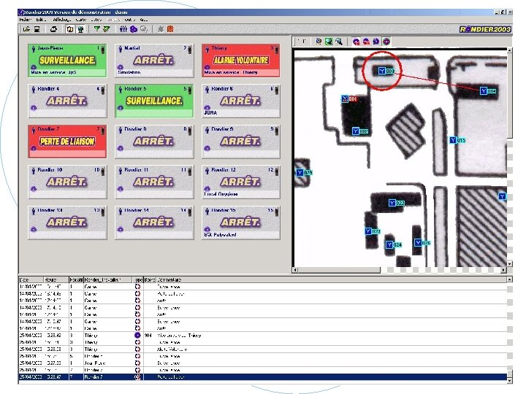Screen dimensions: 526x394
Task: Select the Jean-Pierre row in event log
Action: coord(262,363)
